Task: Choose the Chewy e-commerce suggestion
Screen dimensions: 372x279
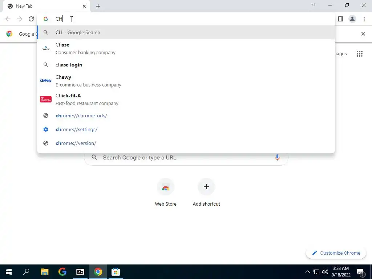Action: [186, 81]
